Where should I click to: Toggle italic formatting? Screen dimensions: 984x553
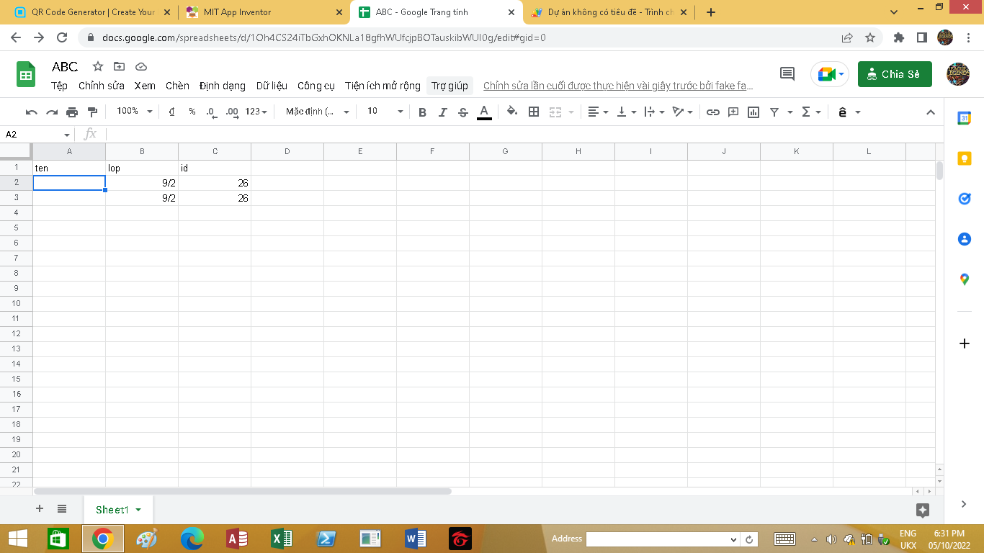443,112
